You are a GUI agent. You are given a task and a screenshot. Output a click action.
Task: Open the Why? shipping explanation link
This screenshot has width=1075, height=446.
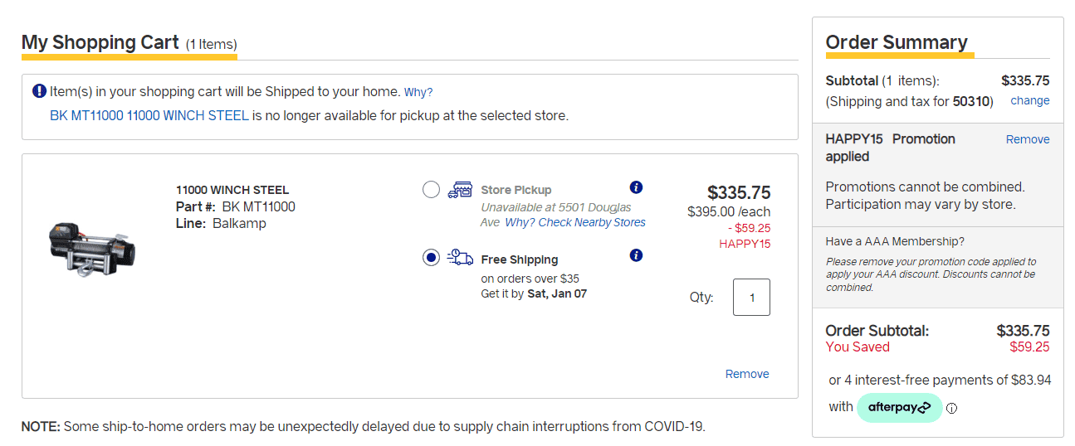[x=418, y=92]
